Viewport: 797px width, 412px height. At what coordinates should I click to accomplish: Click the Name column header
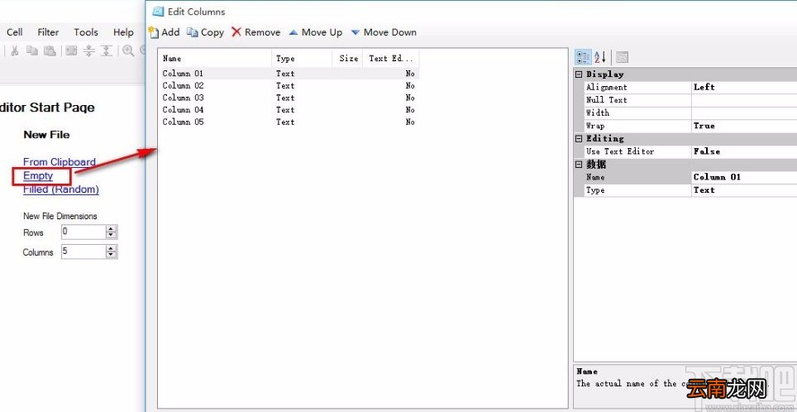click(x=216, y=59)
